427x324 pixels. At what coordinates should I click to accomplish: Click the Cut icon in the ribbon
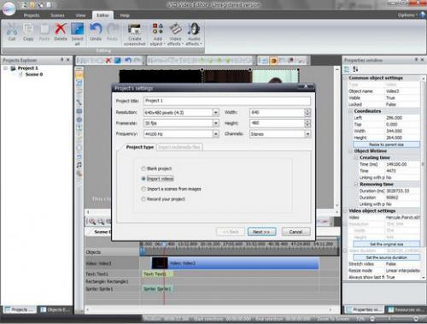click(12, 32)
